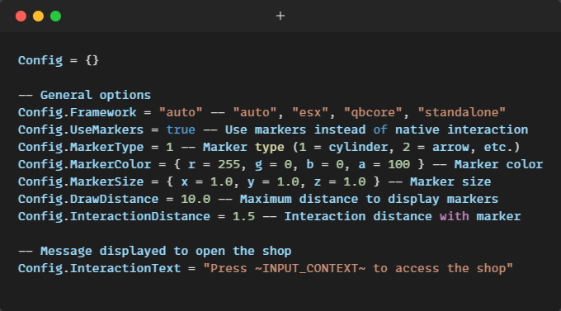This screenshot has height=311, width=561.
Task: Select the "auto" value assigned to Framework
Action: pyautogui.click(x=181, y=112)
